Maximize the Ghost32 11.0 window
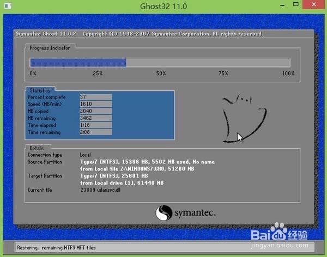327x257 pixels. click(x=296, y=4)
